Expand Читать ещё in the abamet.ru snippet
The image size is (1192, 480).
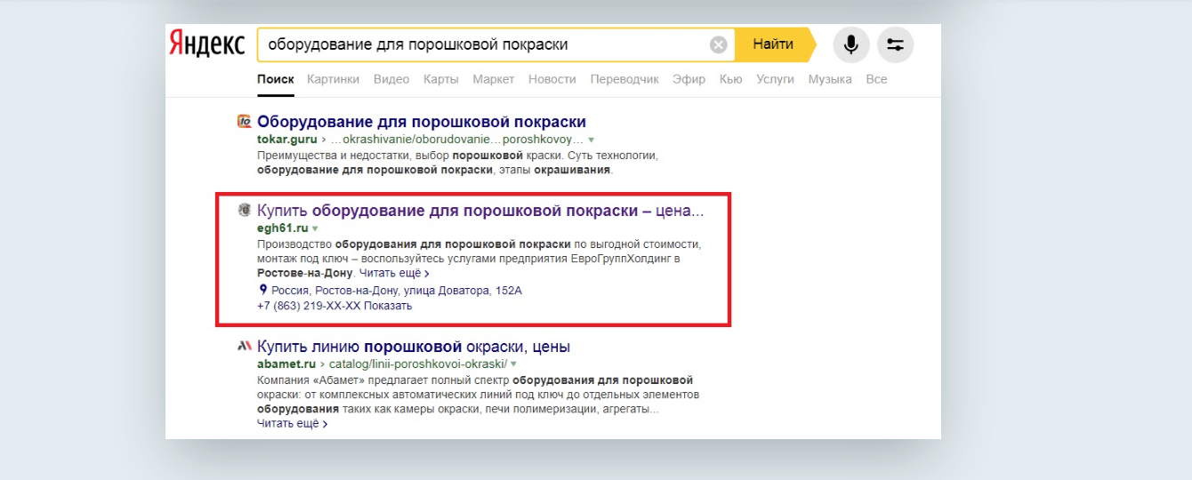(292, 424)
